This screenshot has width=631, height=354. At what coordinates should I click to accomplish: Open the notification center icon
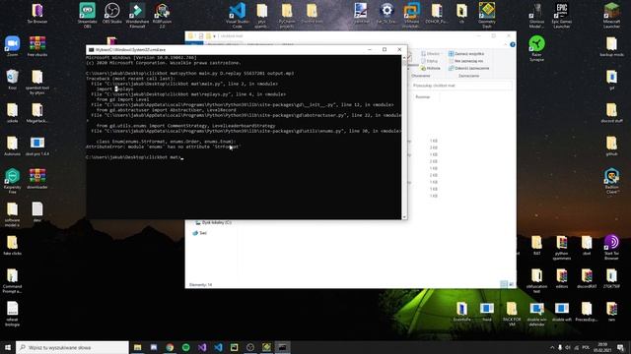tap(620, 347)
